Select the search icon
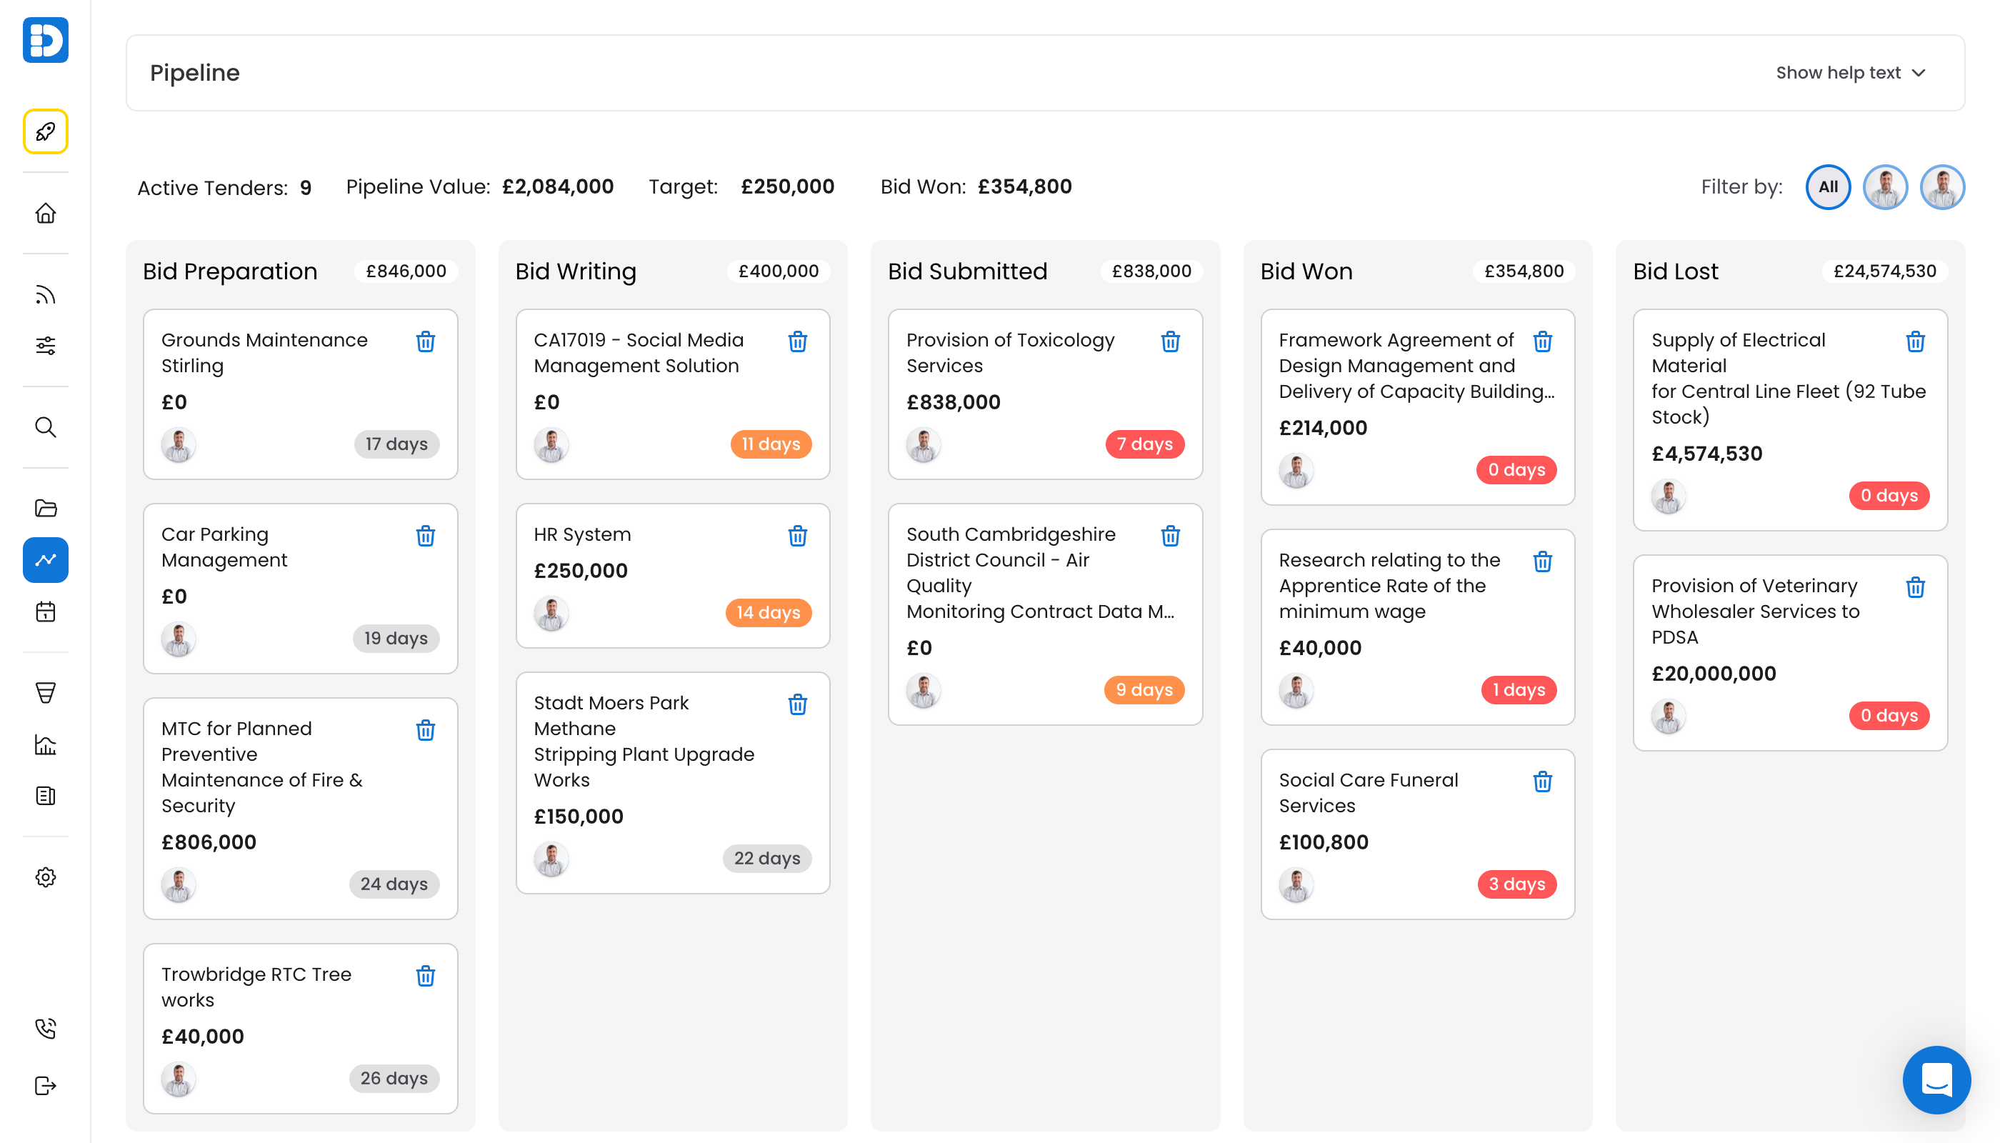Image resolution: width=2000 pixels, height=1143 pixels. pyautogui.click(x=45, y=428)
